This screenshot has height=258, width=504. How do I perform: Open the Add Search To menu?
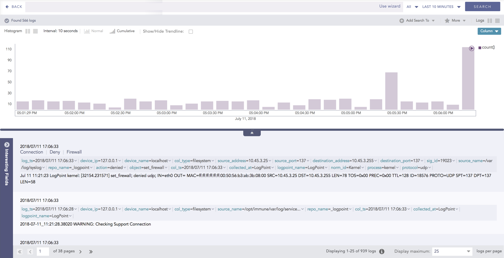[x=417, y=21]
